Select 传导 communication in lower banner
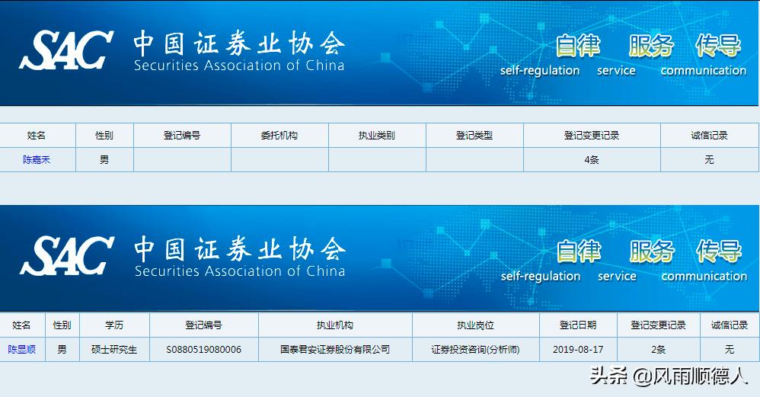Viewport: 760px width, 397px height. coord(704,261)
